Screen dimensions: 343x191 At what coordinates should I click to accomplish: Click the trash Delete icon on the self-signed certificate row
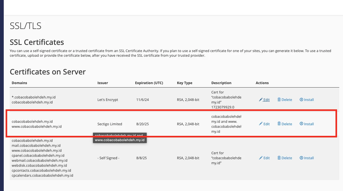[279, 158]
